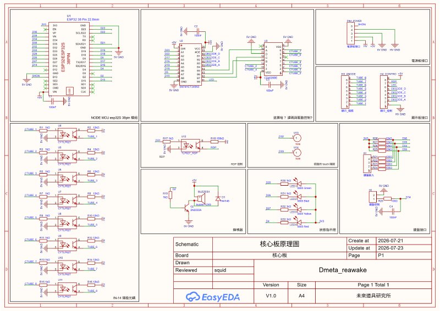Click the 5V GND symbol left of CD4028BE

point(251,40)
